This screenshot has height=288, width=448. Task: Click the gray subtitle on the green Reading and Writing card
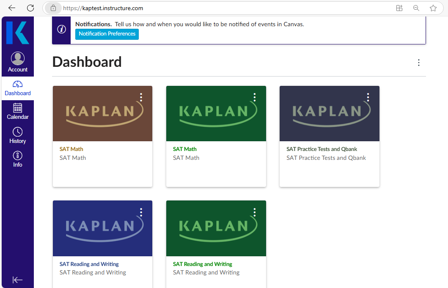point(206,273)
